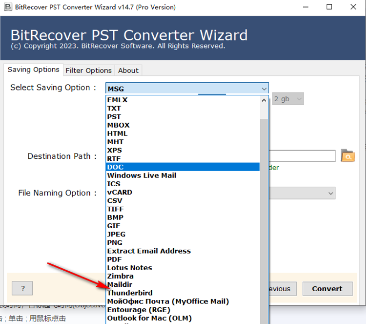
Task: Close the PST Converter Wizard window
Action: pos(353,7)
